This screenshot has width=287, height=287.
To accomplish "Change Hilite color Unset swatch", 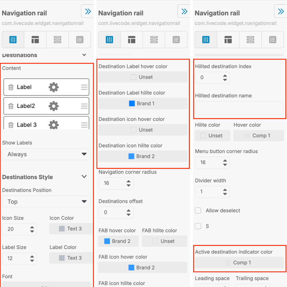I will pos(213,136).
